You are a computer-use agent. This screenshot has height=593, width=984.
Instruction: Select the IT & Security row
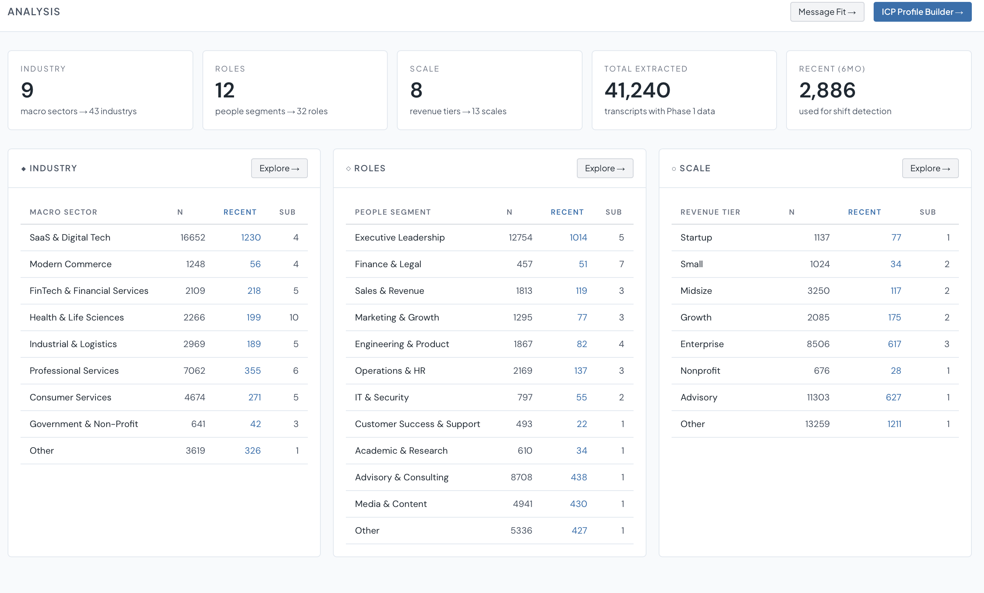tap(489, 397)
